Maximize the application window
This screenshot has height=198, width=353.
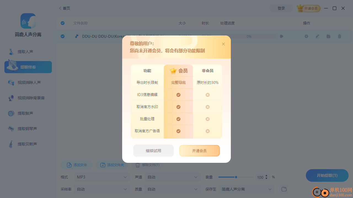(335, 8)
